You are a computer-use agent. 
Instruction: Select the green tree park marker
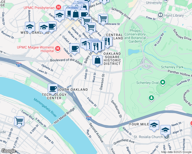(151, 98)
